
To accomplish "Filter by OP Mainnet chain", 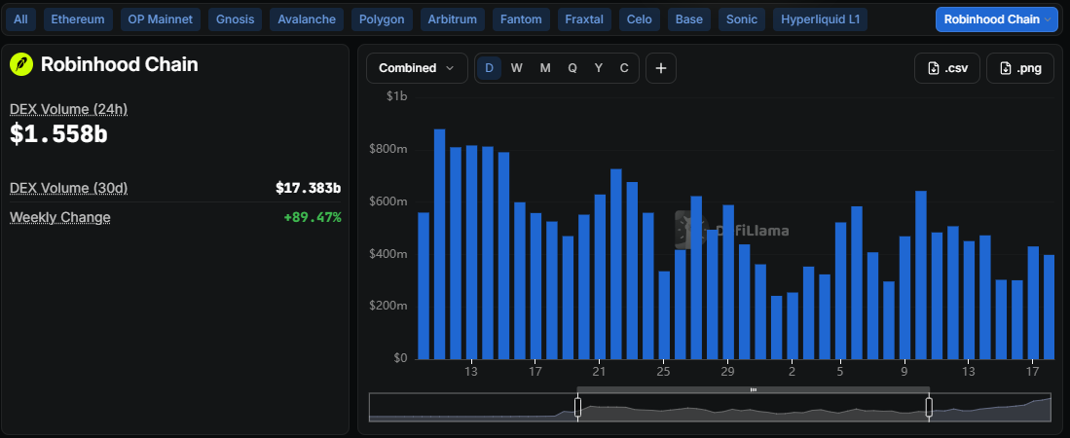I will coord(161,19).
